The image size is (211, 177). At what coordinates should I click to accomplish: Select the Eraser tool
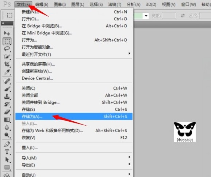click(x=7, y=112)
